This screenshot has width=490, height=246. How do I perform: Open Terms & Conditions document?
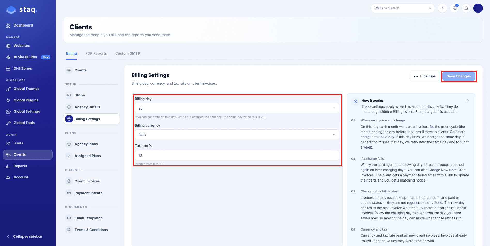coord(91,230)
